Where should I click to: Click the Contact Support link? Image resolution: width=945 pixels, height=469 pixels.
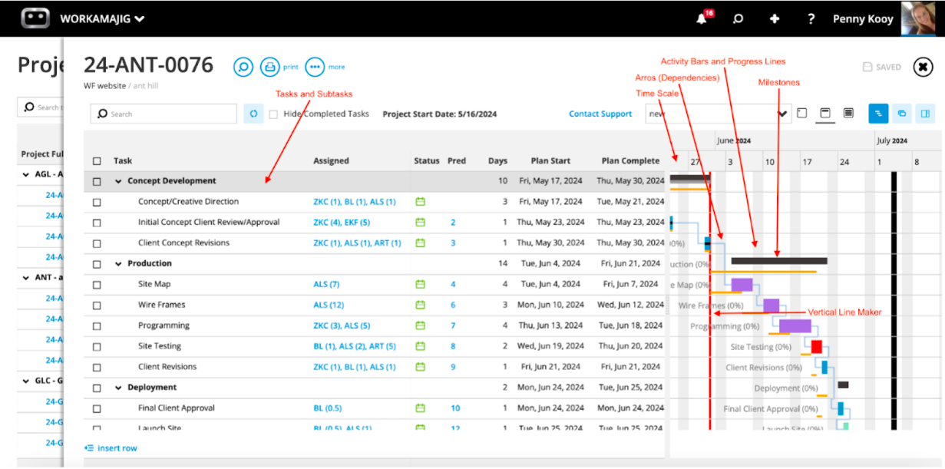pyautogui.click(x=600, y=113)
